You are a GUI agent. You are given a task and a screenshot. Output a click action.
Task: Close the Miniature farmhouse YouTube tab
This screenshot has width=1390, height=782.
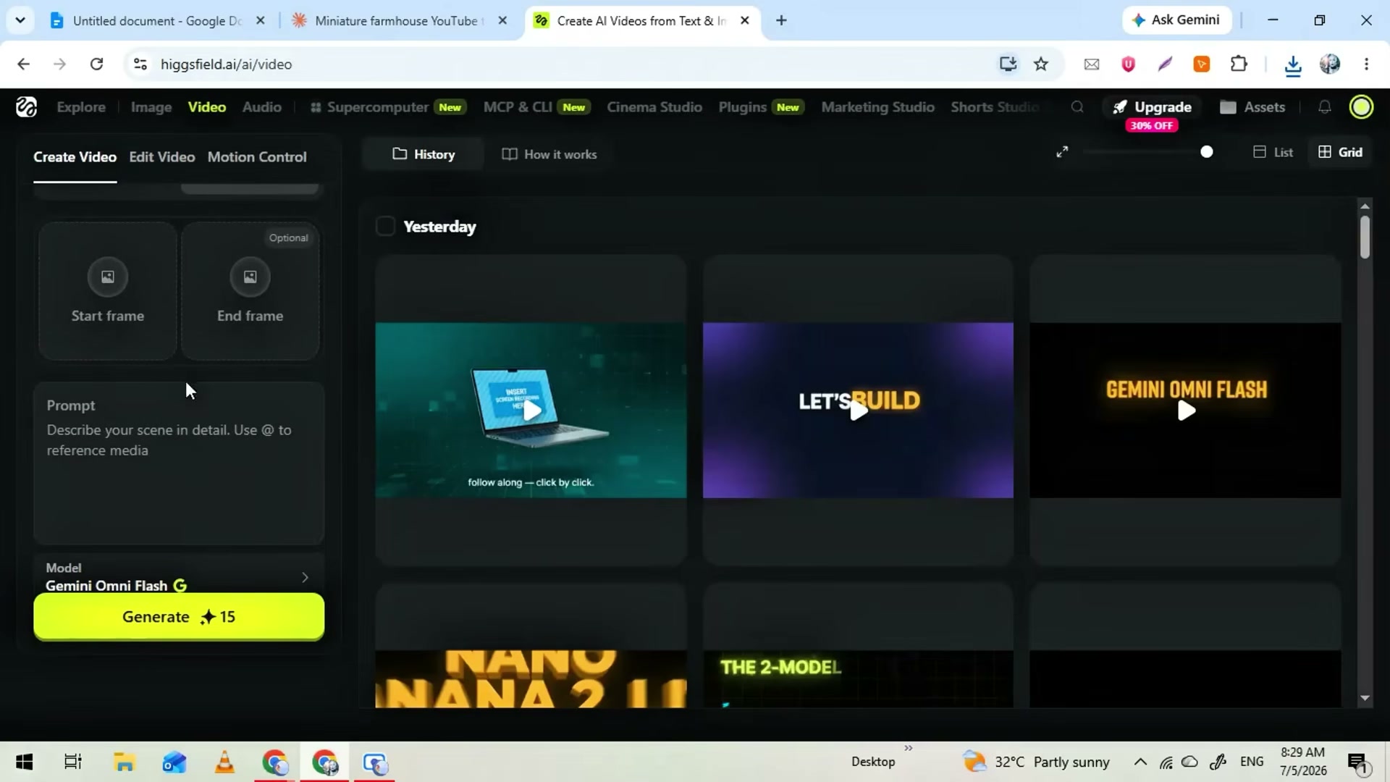point(502,20)
